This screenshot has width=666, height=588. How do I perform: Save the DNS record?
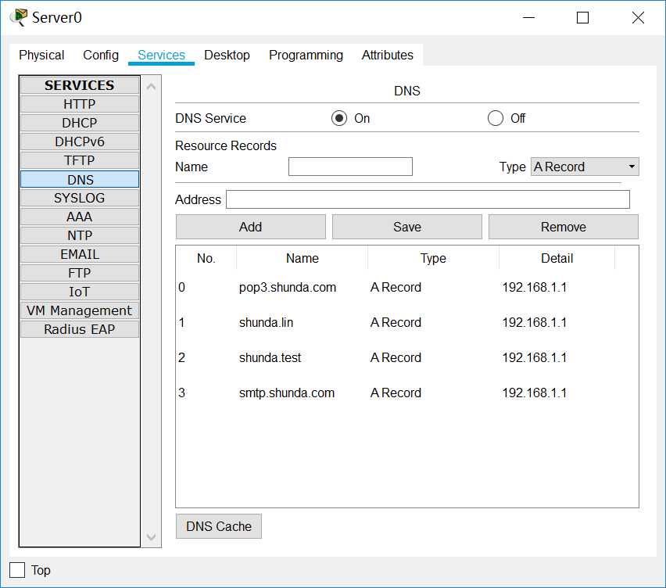[407, 227]
